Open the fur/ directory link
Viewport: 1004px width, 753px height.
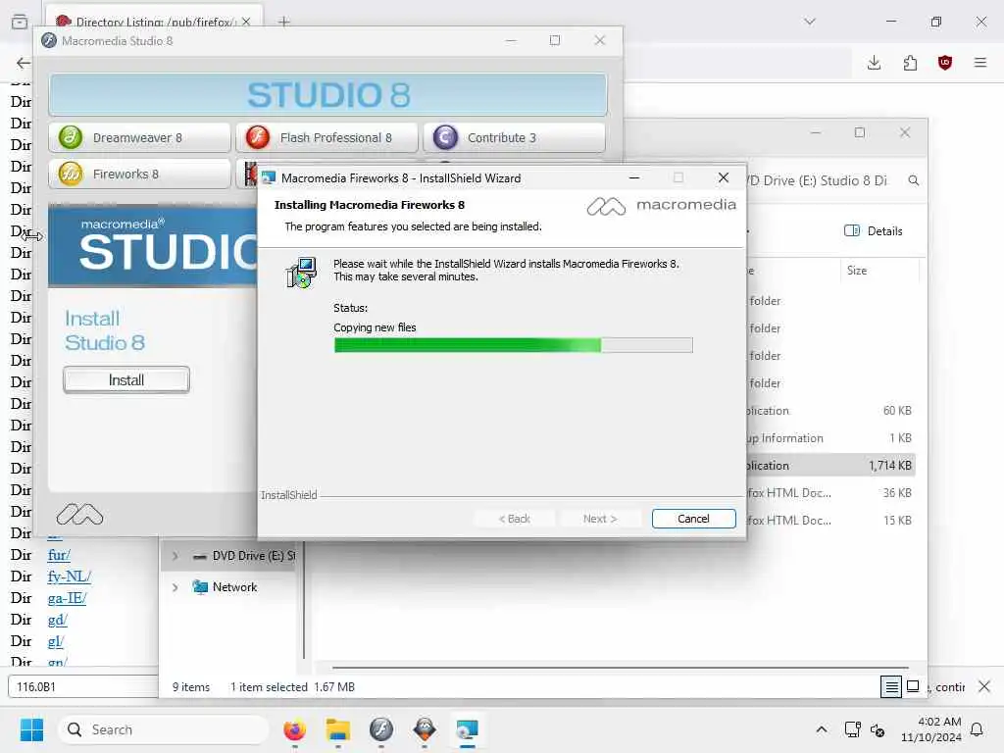coord(59,555)
